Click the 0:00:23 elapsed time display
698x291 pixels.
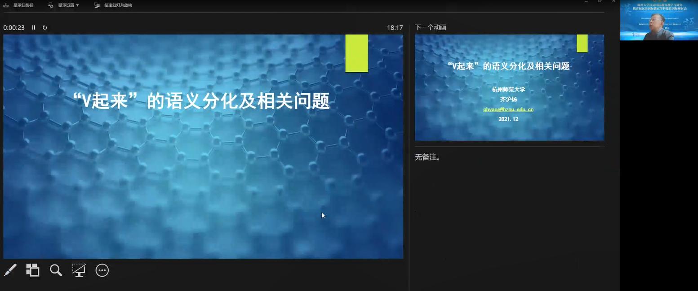(14, 27)
